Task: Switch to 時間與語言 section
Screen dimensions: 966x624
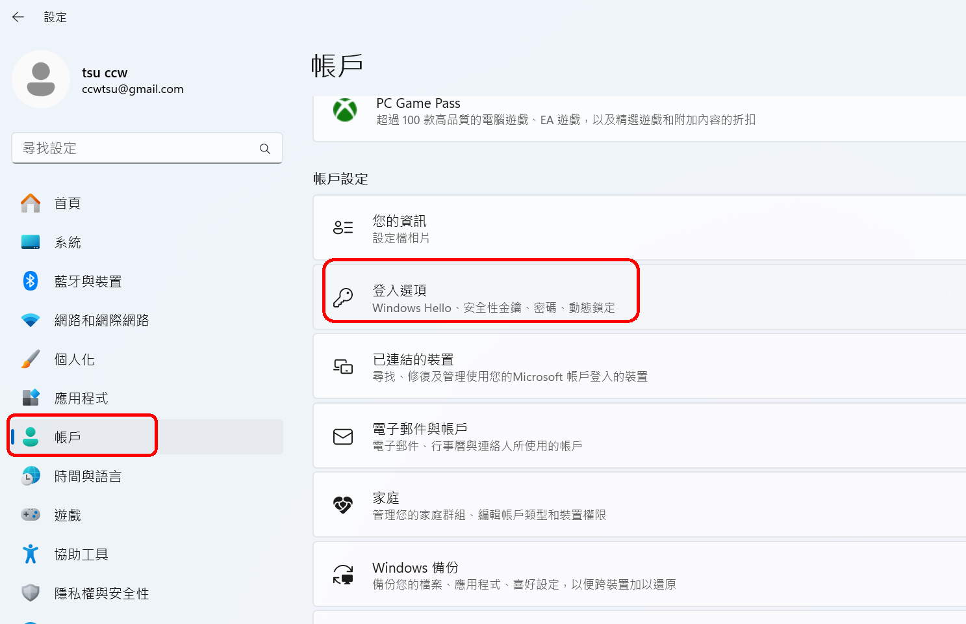Action: tap(88, 476)
